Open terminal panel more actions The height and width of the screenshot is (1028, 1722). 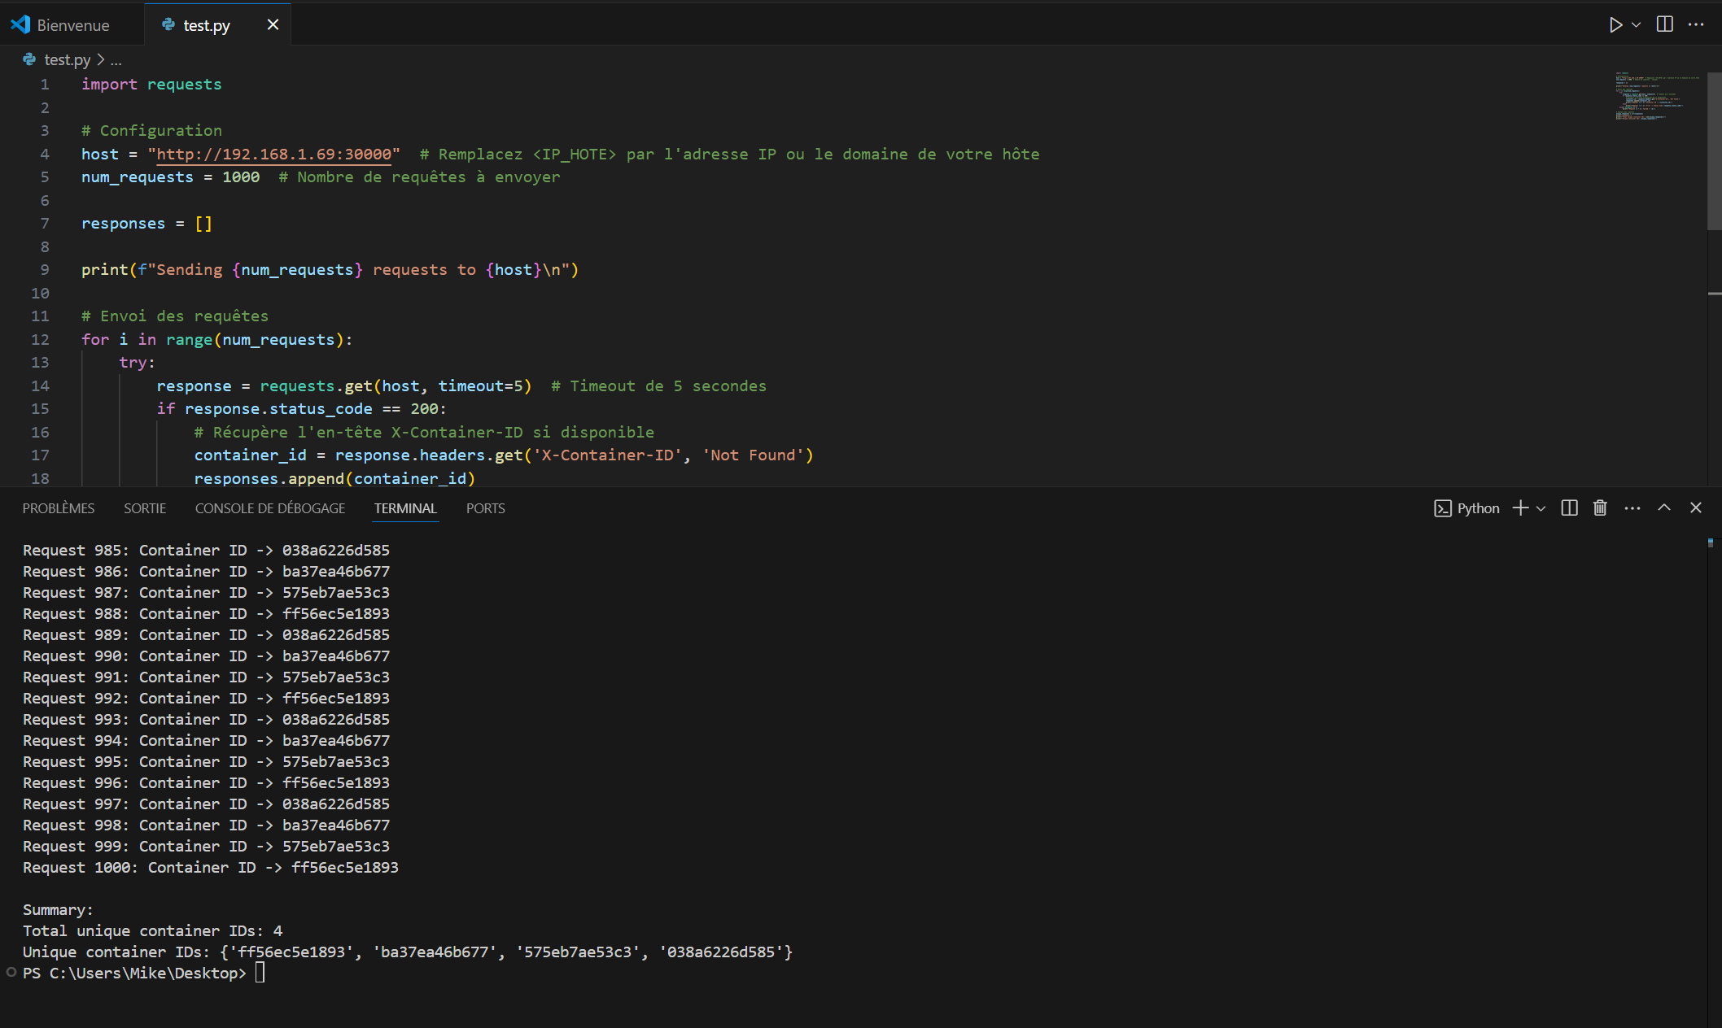[1632, 508]
